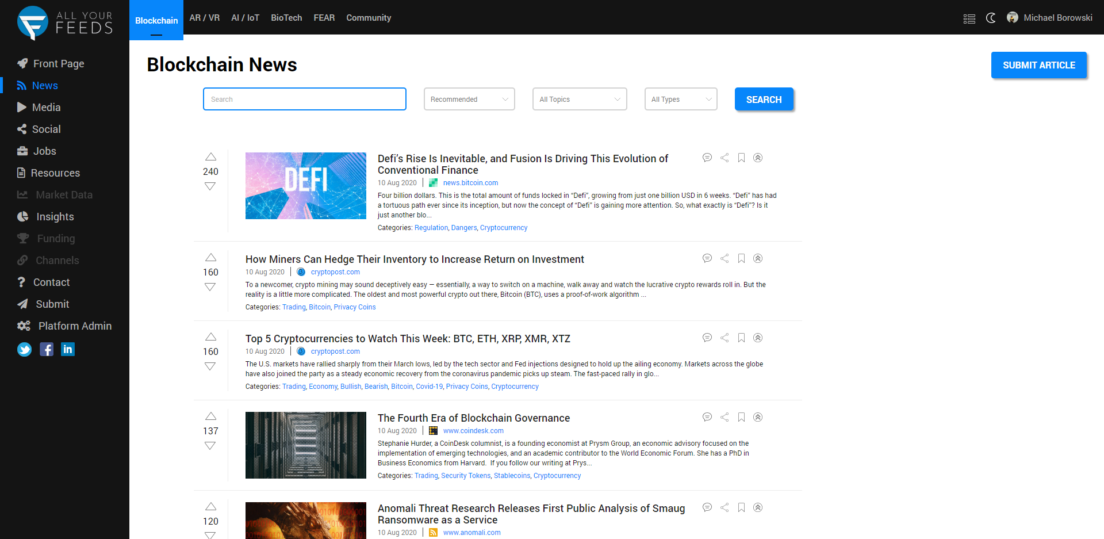
Task: Go to the Community tab
Action: click(x=369, y=18)
